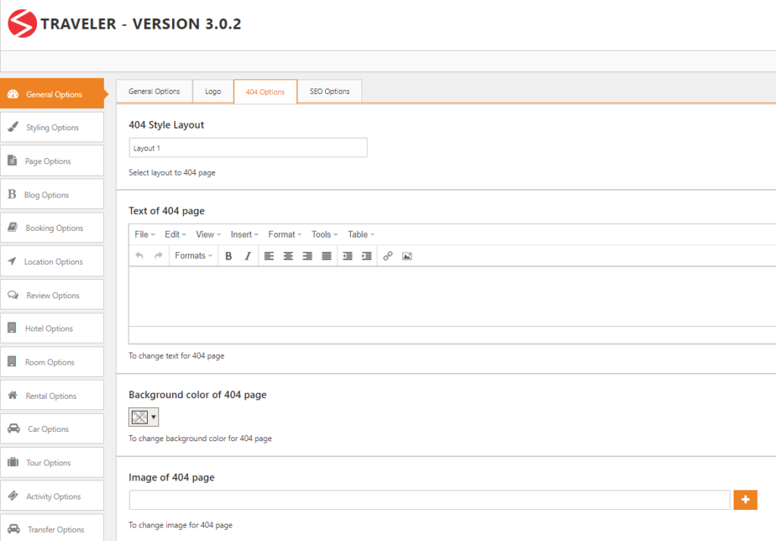Click the insert image icon
776x541 pixels.
tap(407, 257)
